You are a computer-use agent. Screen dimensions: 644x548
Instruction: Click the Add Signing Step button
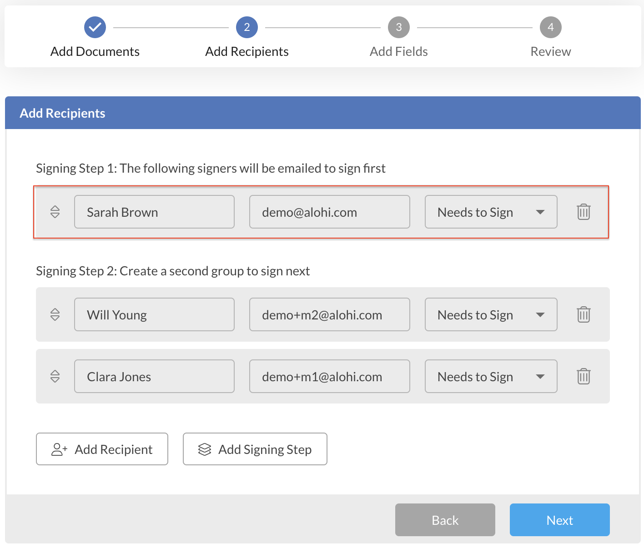255,449
